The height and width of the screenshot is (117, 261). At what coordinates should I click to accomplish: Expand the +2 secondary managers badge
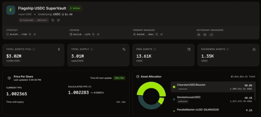(x=211, y=35)
